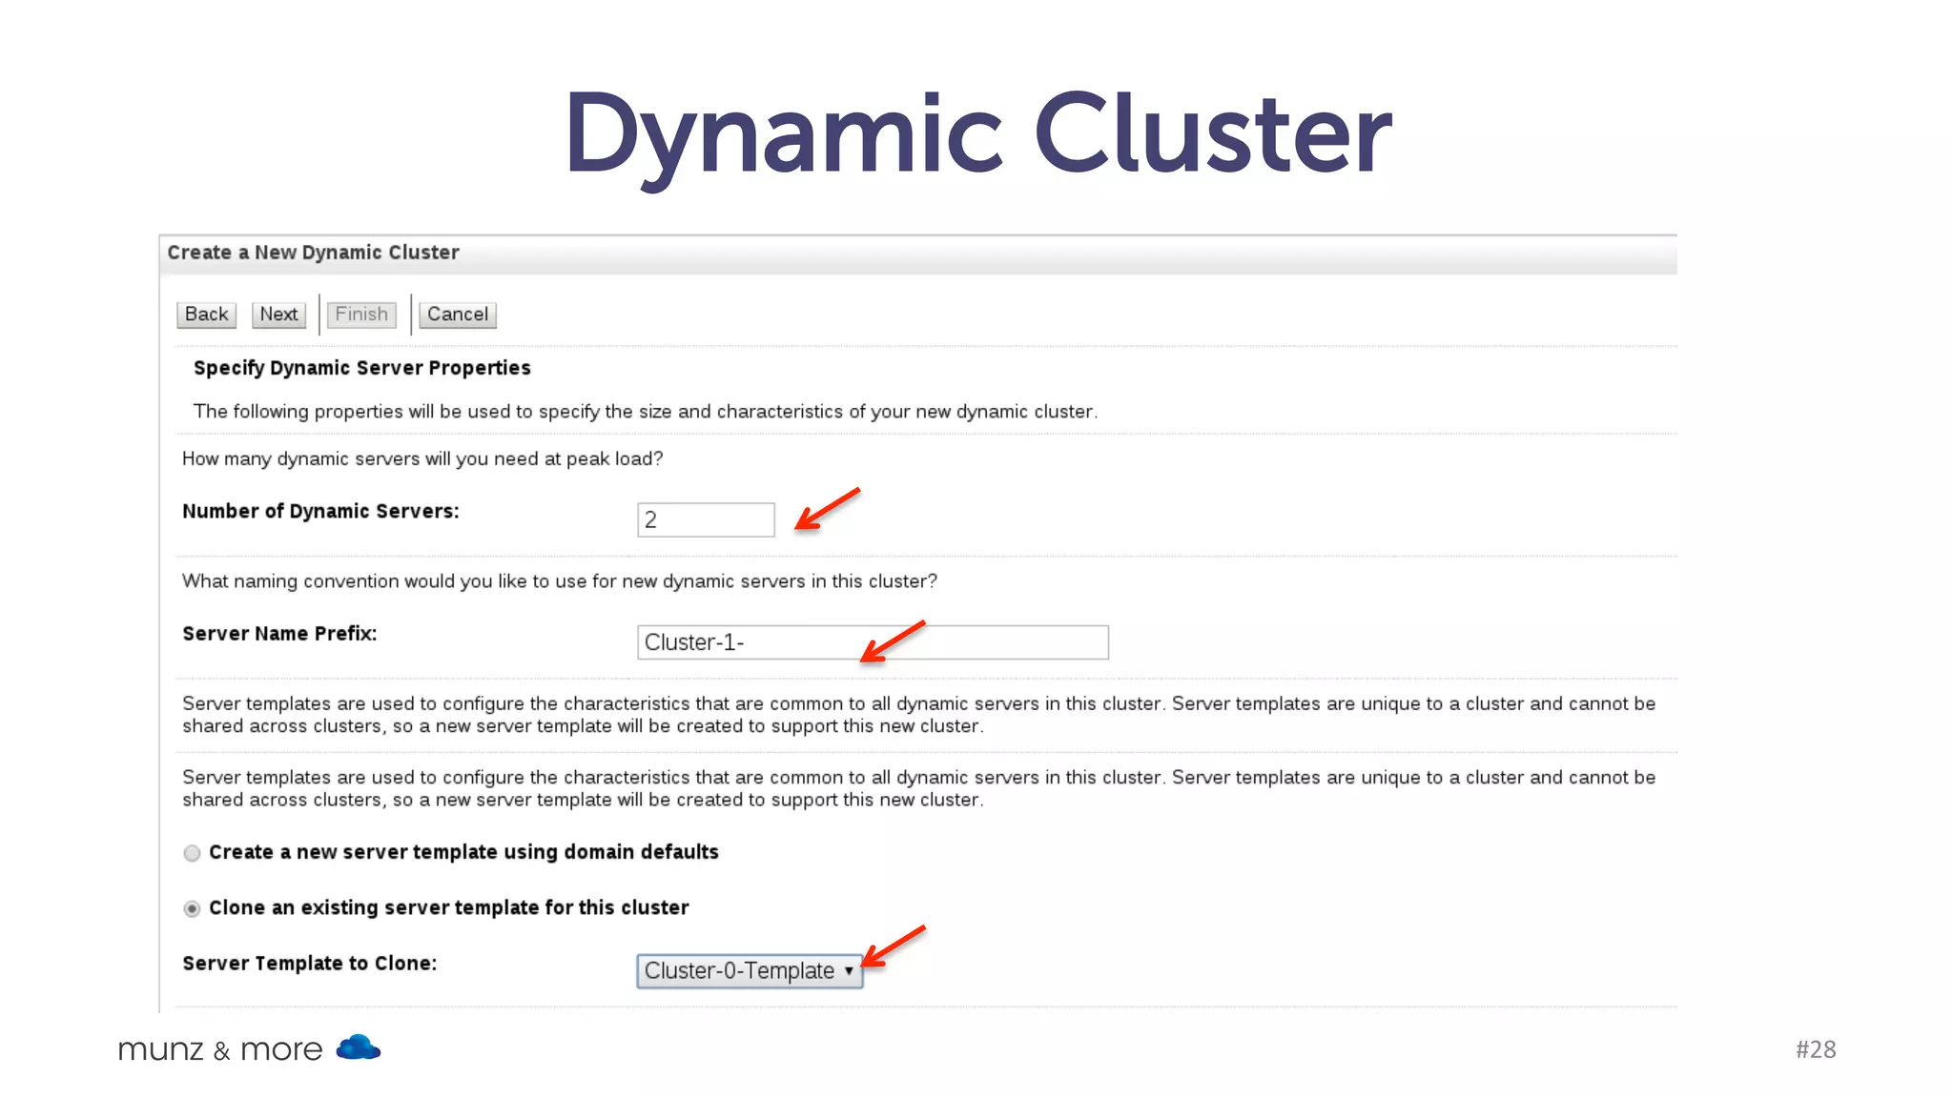
Task: Click the 'munz & more' footer text
Action: click(x=220, y=1049)
